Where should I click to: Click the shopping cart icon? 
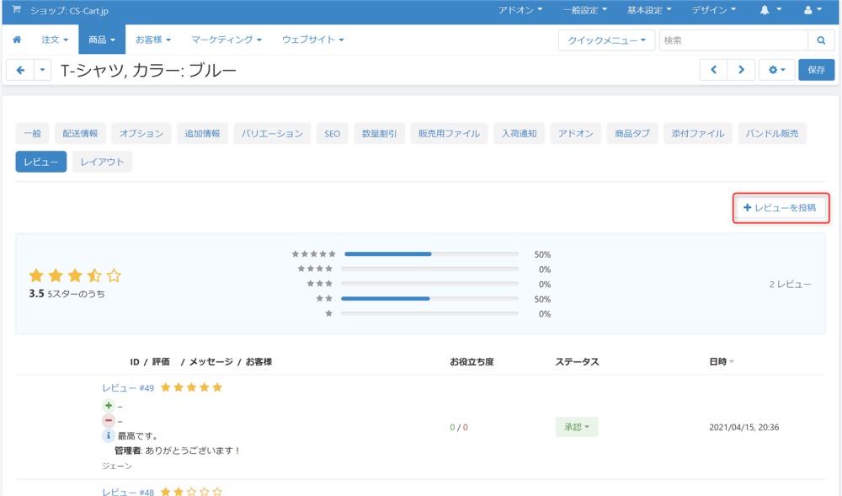pos(16,10)
